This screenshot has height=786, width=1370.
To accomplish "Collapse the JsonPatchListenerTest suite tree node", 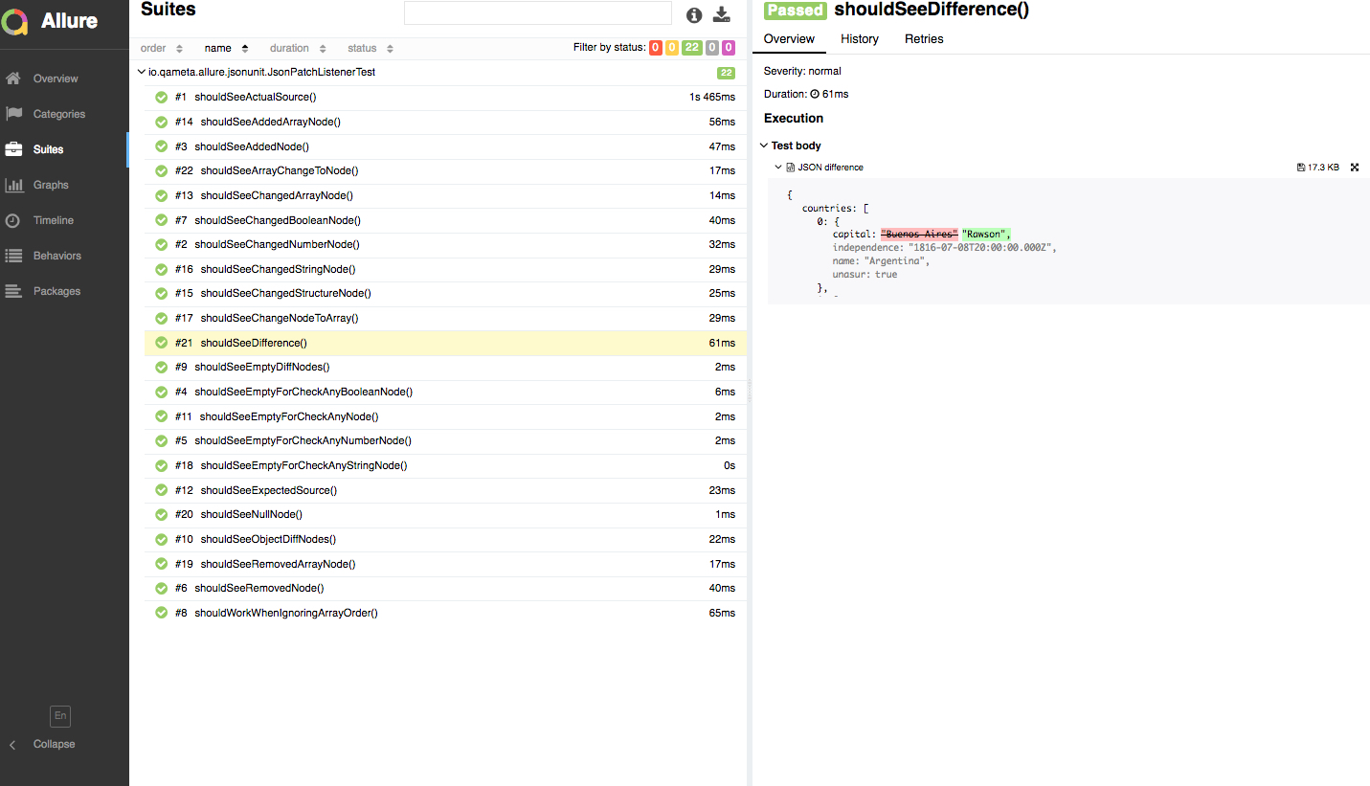I will [x=142, y=73].
